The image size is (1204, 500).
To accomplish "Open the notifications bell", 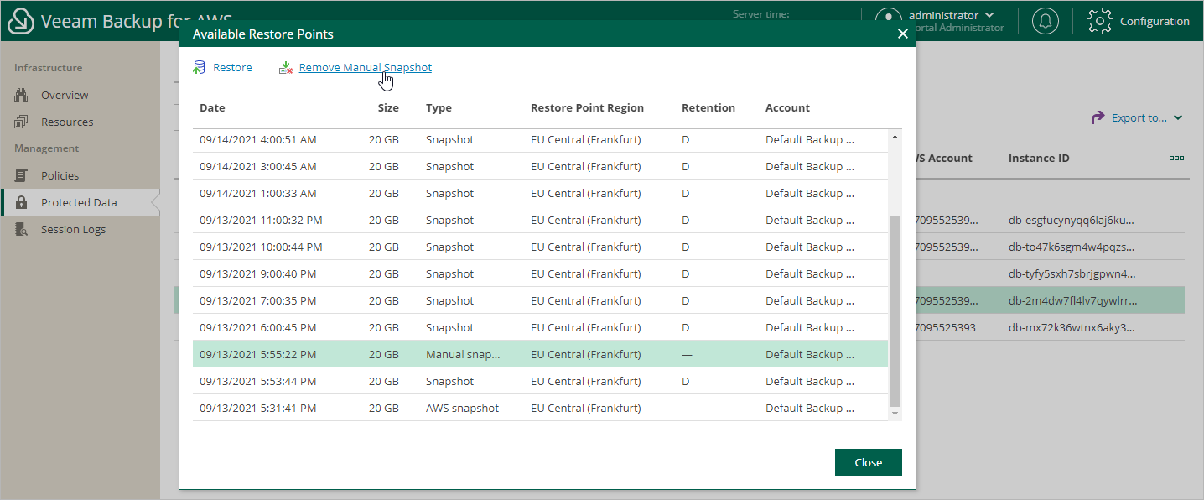I will pos(1045,21).
